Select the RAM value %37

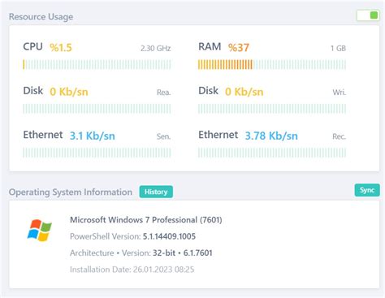pyautogui.click(x=239, y=48)
